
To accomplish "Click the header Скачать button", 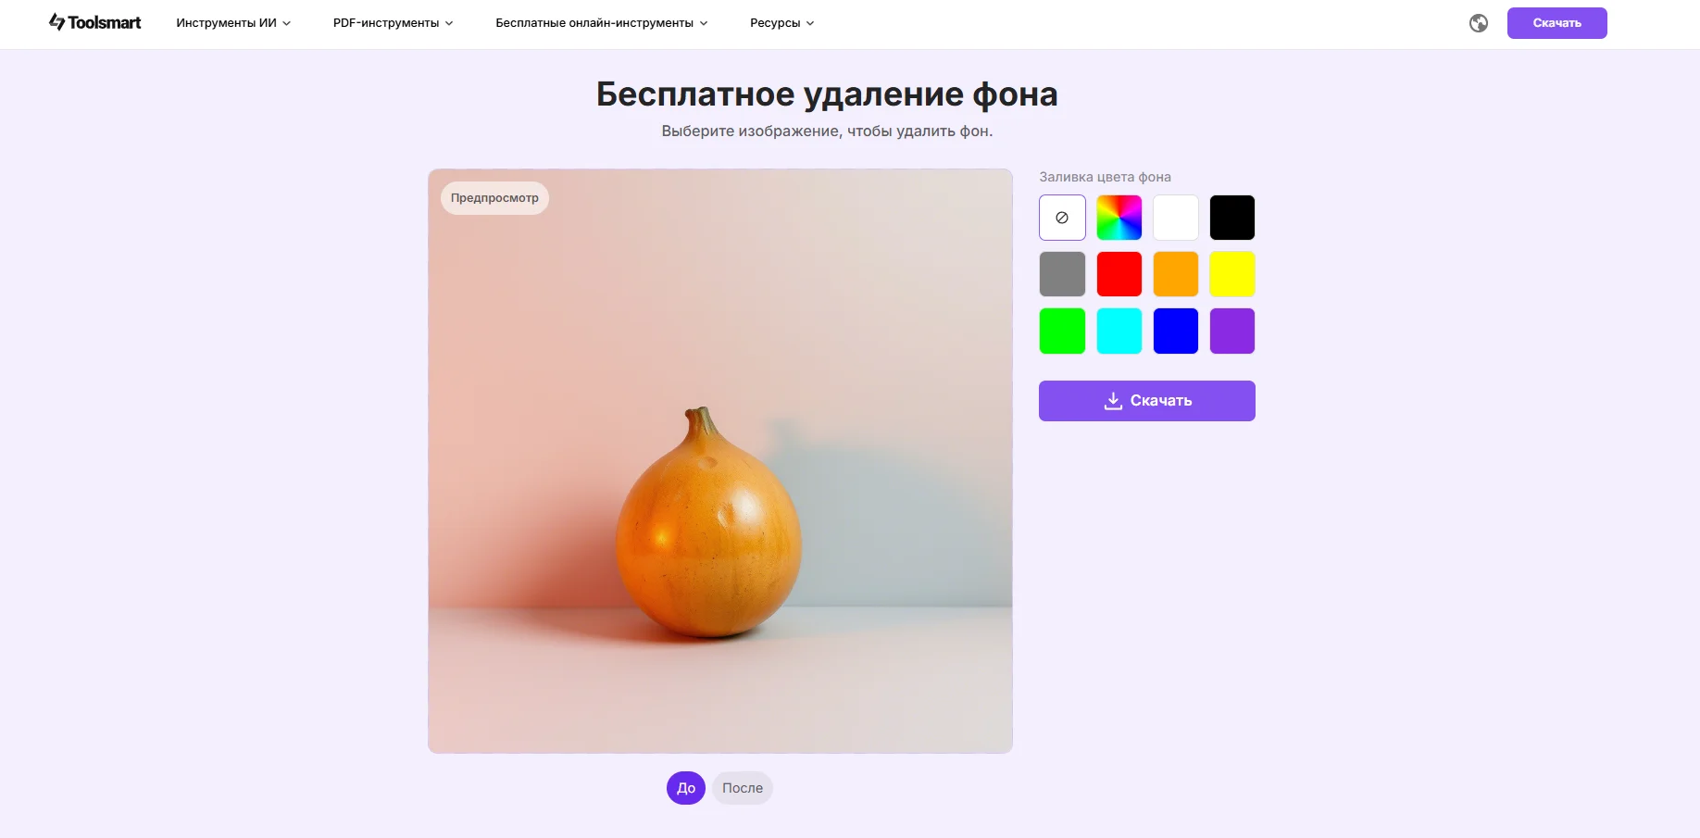I will (x=1556, y=23).
